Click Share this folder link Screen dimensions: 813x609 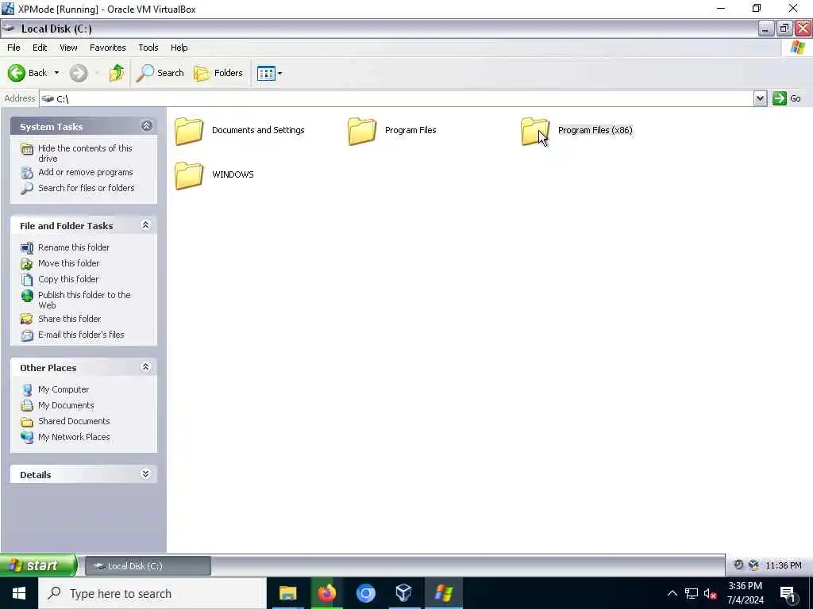(x=70, y=319)
